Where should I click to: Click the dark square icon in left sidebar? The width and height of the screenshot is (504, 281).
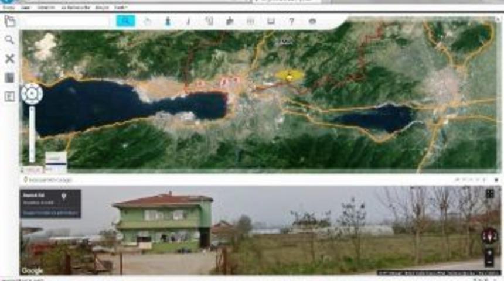click(9, 77)
